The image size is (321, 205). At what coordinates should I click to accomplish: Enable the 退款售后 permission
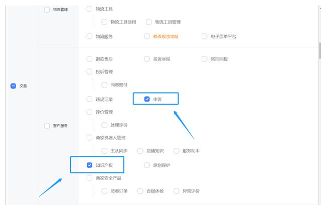coord(90,59)
